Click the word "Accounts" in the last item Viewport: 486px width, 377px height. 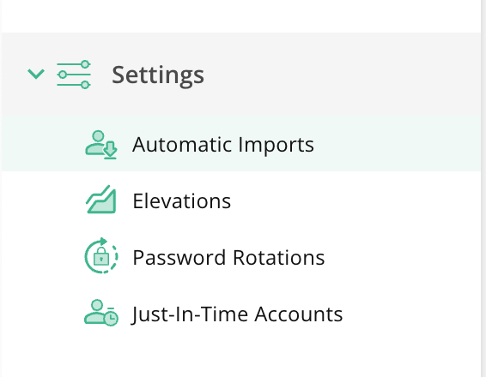pyautogui.click(x=299, y=314)
